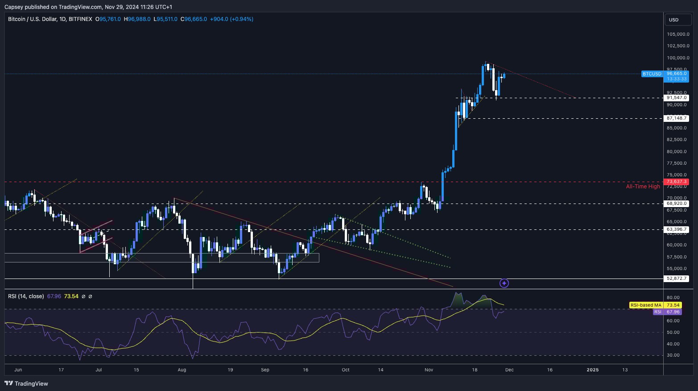698x391 pixels.
Task: Click the red All-Time High price flag 73,637.3
Action: point(677,182)
